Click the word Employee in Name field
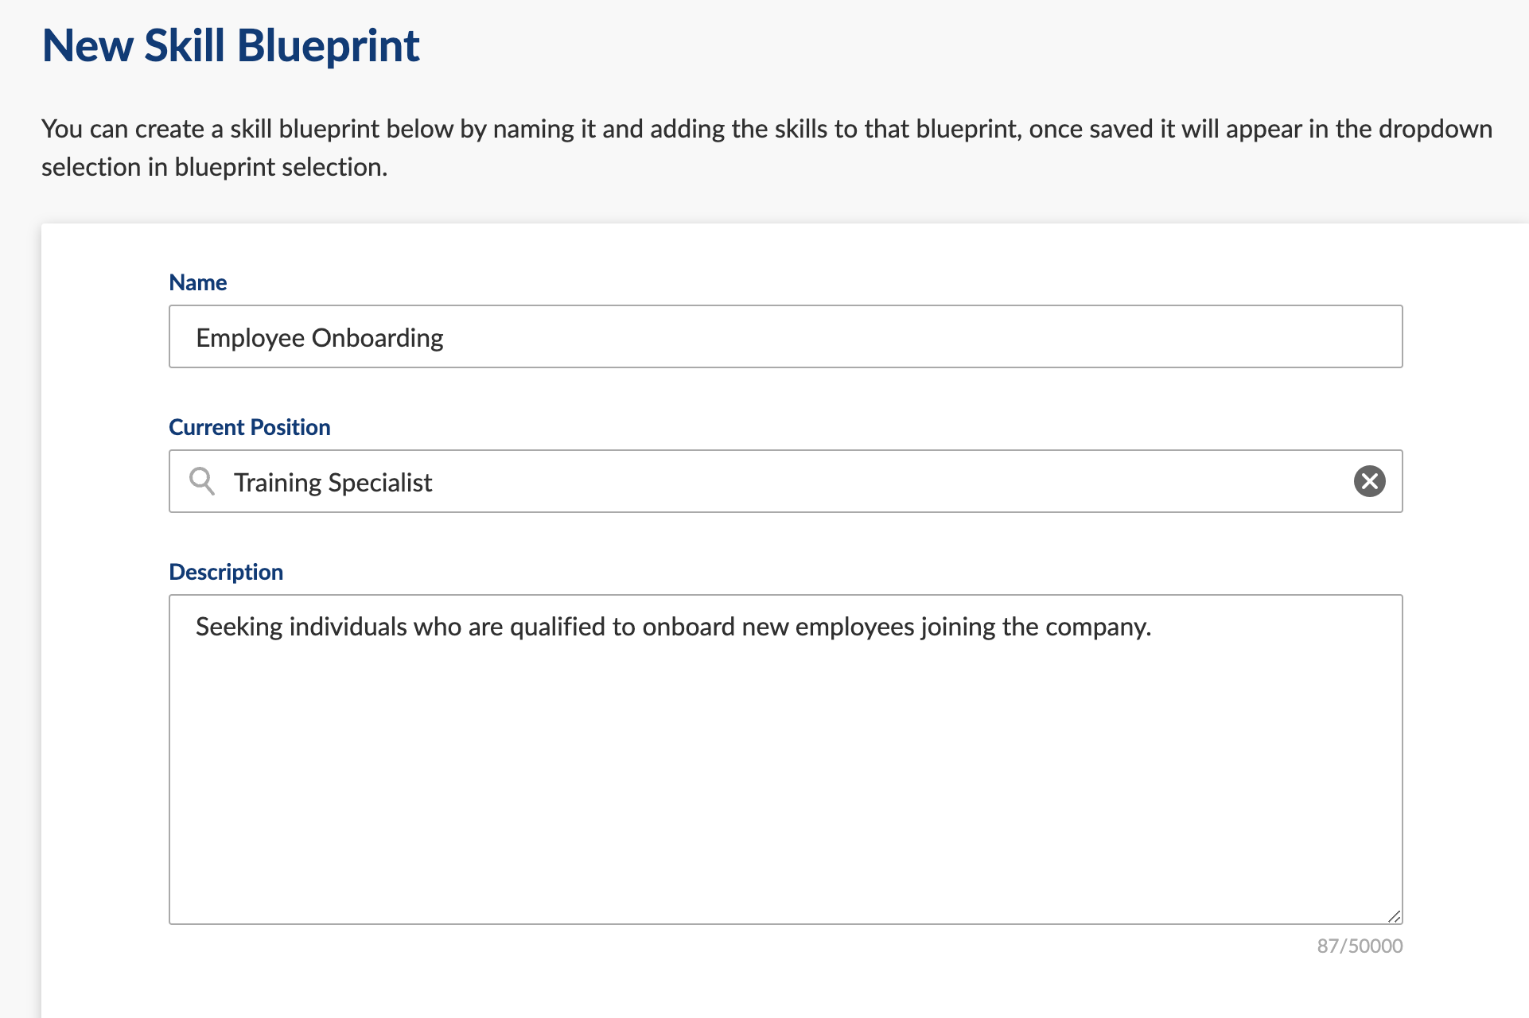The width and height of the screenshot is (1529, 1018). (x=251, y=338)
